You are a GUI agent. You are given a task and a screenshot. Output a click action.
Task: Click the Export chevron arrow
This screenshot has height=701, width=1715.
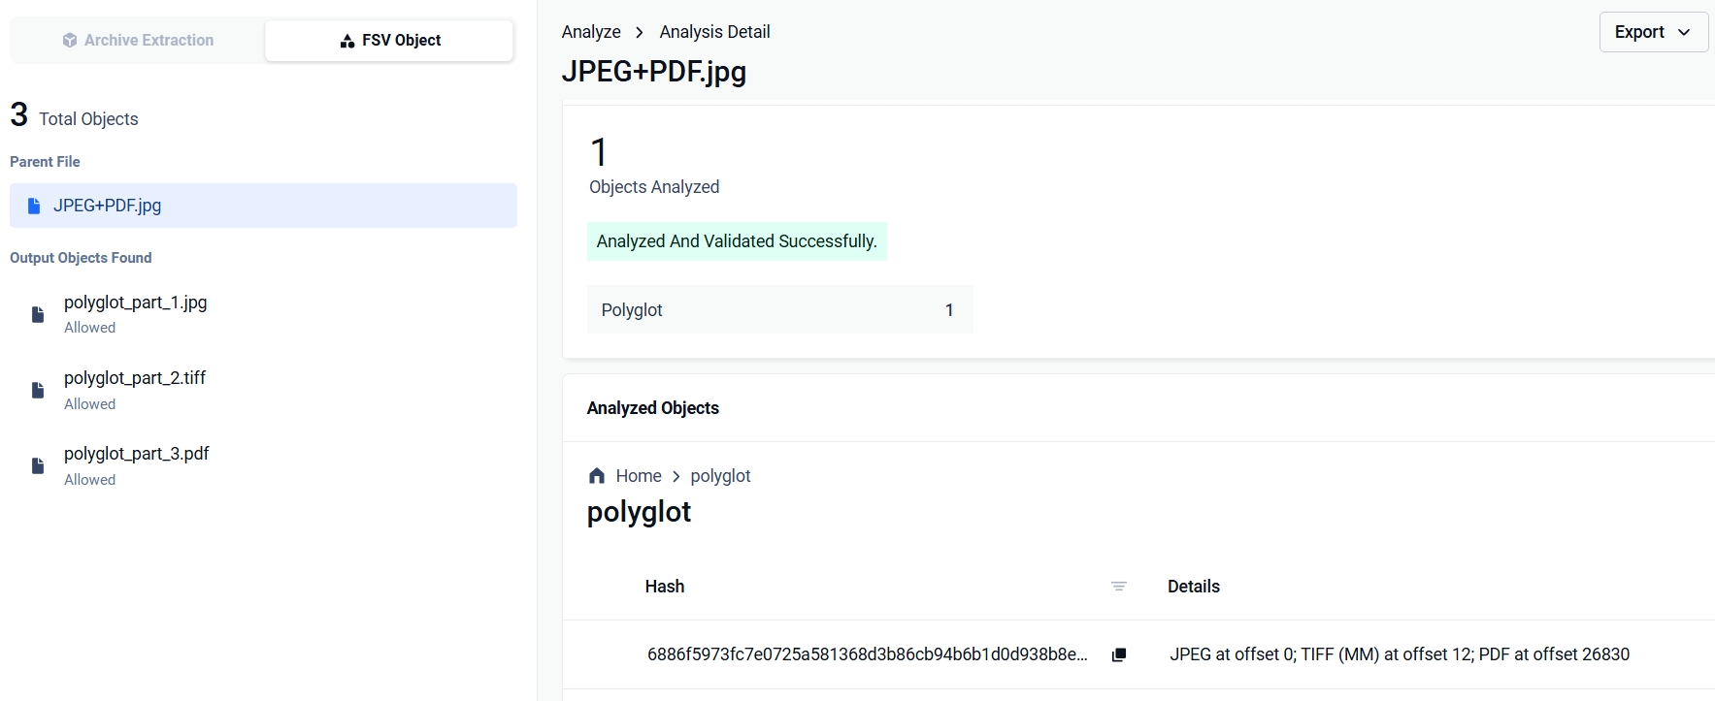click(1684, 32)
